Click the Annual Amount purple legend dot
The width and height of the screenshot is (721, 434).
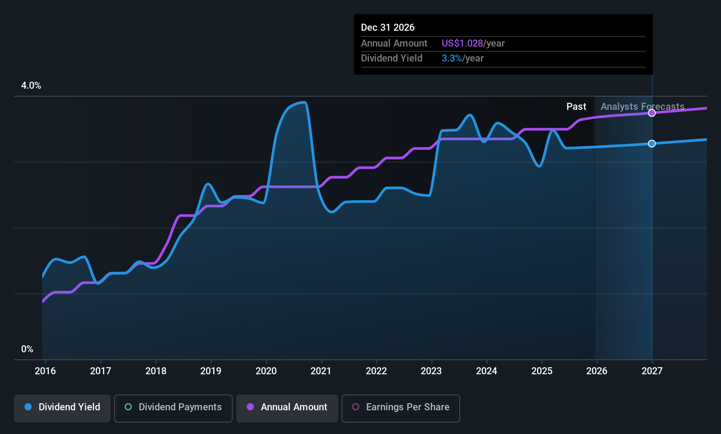[x=250, y=407]
